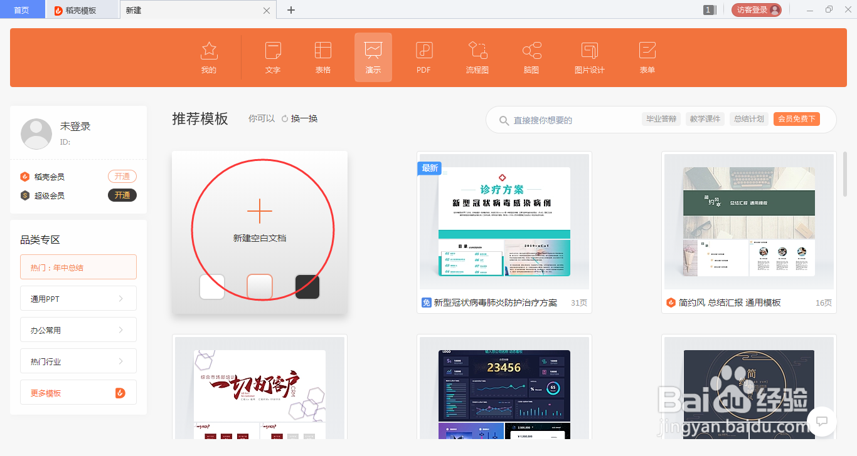857x456 pixels.
Task: Click 开通 next to 超级会员
Action: tap(122, 195)
